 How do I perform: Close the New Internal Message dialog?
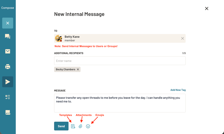207,9
